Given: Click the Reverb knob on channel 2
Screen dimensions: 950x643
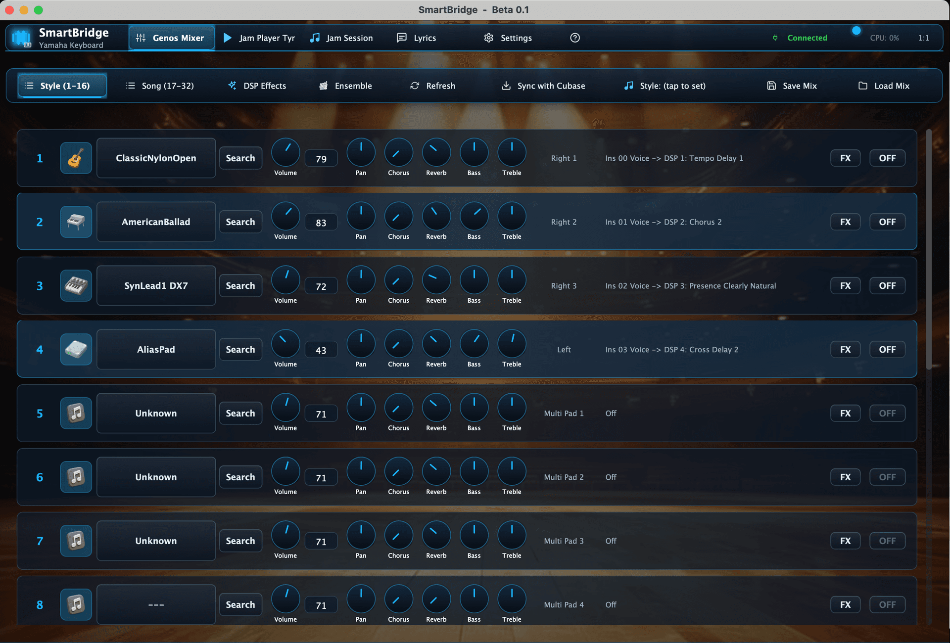Looking at the screenshot, I should [x=436, y=216].
